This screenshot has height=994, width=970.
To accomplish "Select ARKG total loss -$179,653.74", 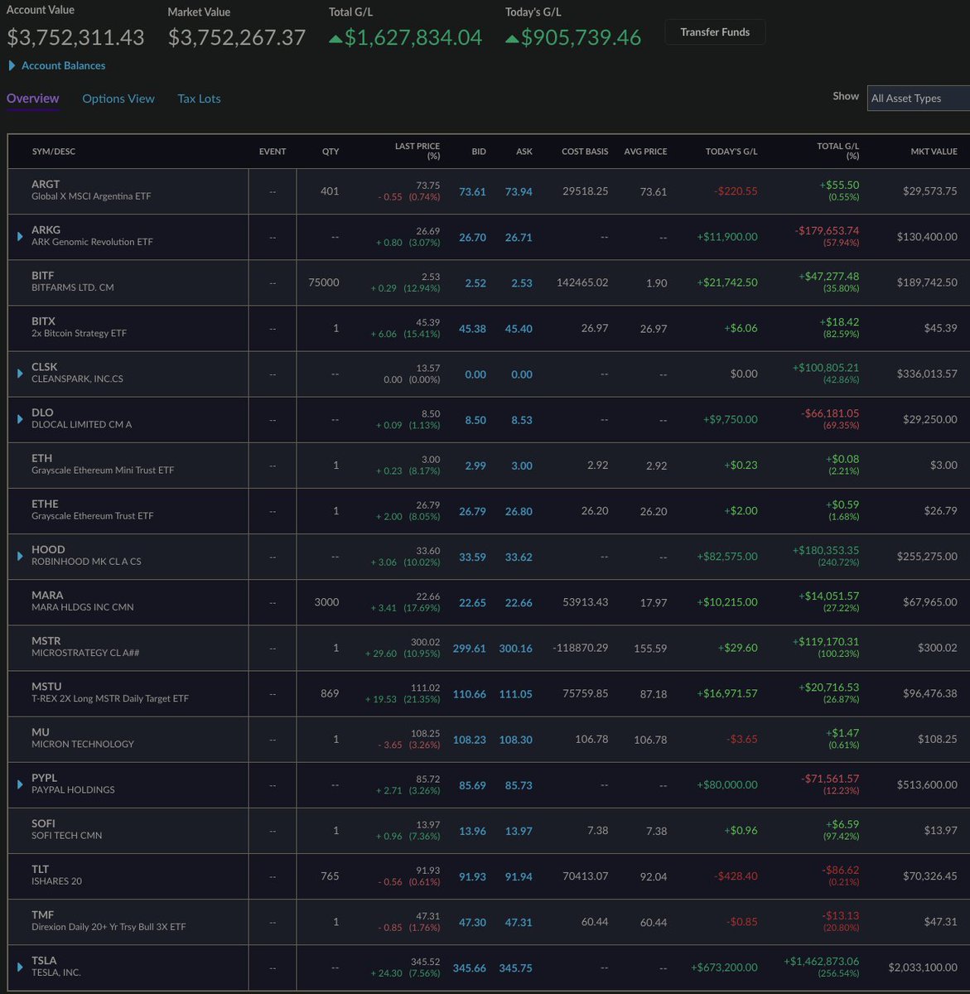I will pyautogui.click(x=827, y=230).
